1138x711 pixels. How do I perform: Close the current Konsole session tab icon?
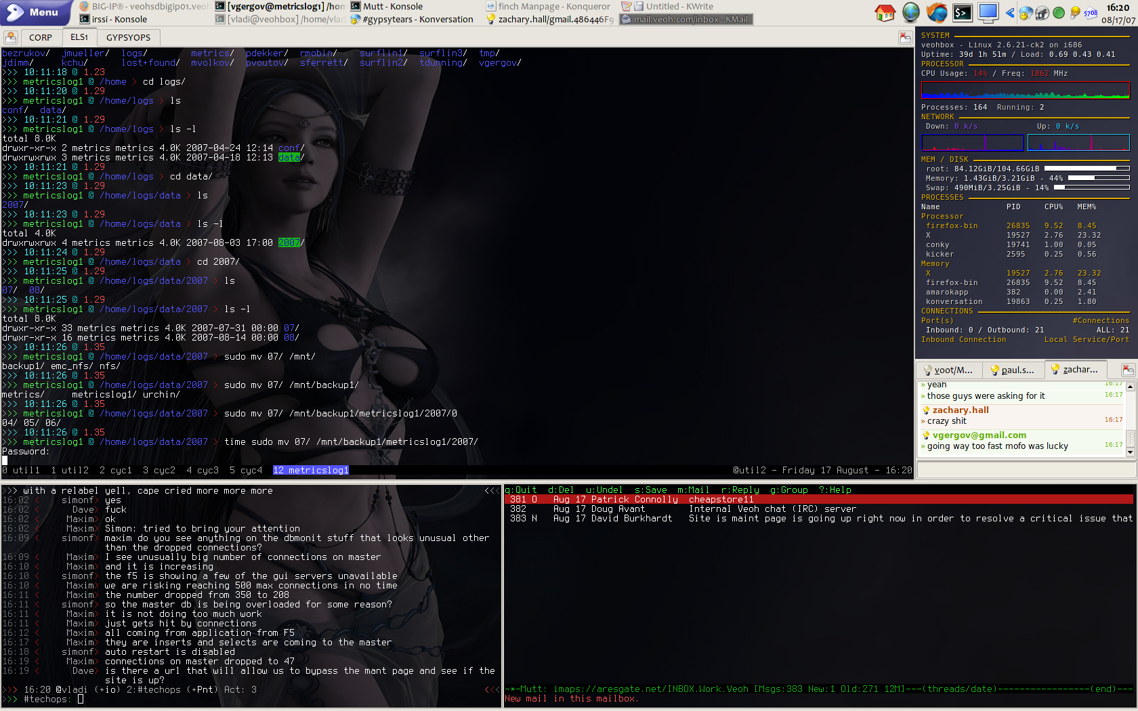pos(904,37)
